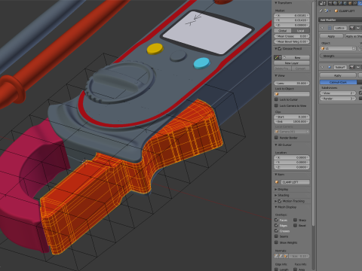362x271 pixels.
Task: Open the Modifiers wrench tab icon
Action: pyautogui.click(x=360, y=3)
